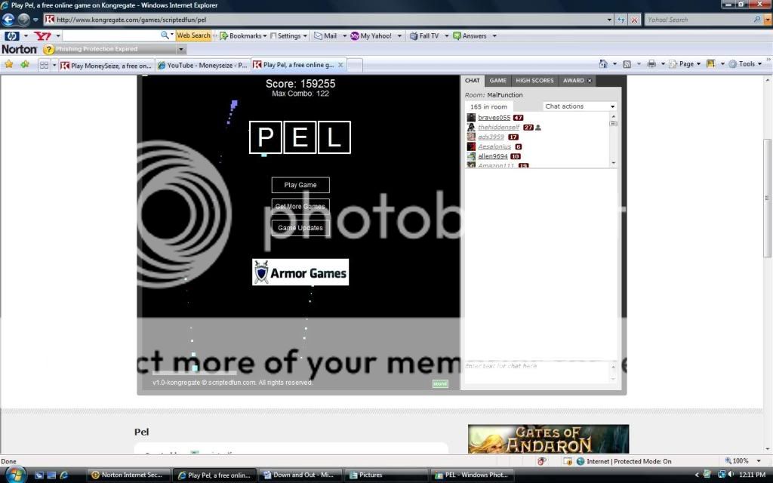Click the Norton yellow question-mark icon
The height and width of the screenshot is (483, 773).
tap(48, 49)
